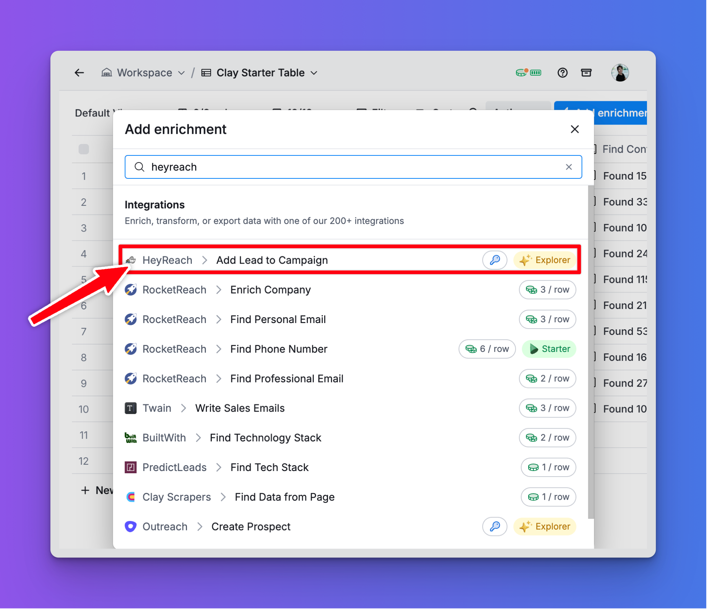Click 3 / row badge for Enrich Company
The height and width of the screenshot is (609, 707).
point(547,290)
